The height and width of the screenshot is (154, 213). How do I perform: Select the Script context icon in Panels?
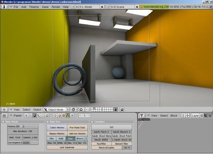(x=30, y=116)
